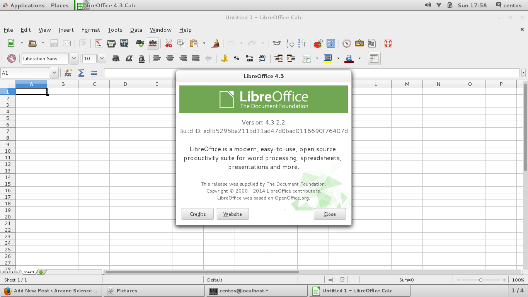Click the Credits button

coord(198,214)
